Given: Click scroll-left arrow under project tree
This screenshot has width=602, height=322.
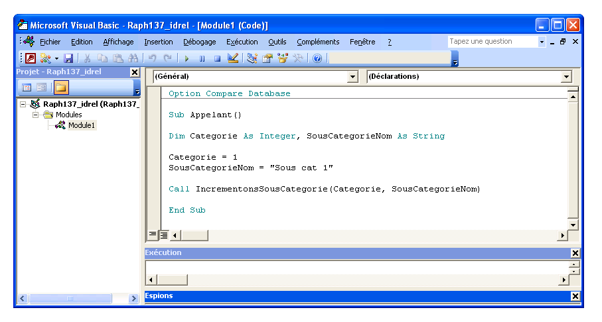Looking at the screenshot, I should (x=23, y=298).
